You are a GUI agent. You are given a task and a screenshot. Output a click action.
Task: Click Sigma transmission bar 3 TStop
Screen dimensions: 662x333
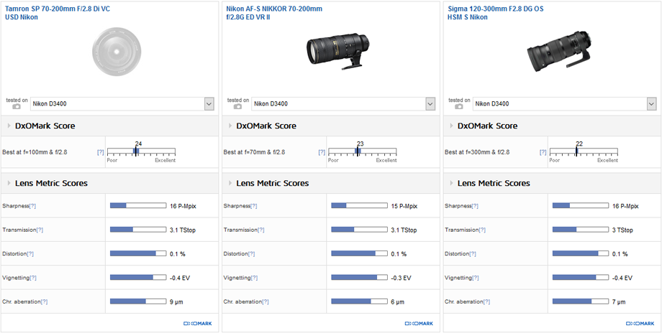[581, 230]
